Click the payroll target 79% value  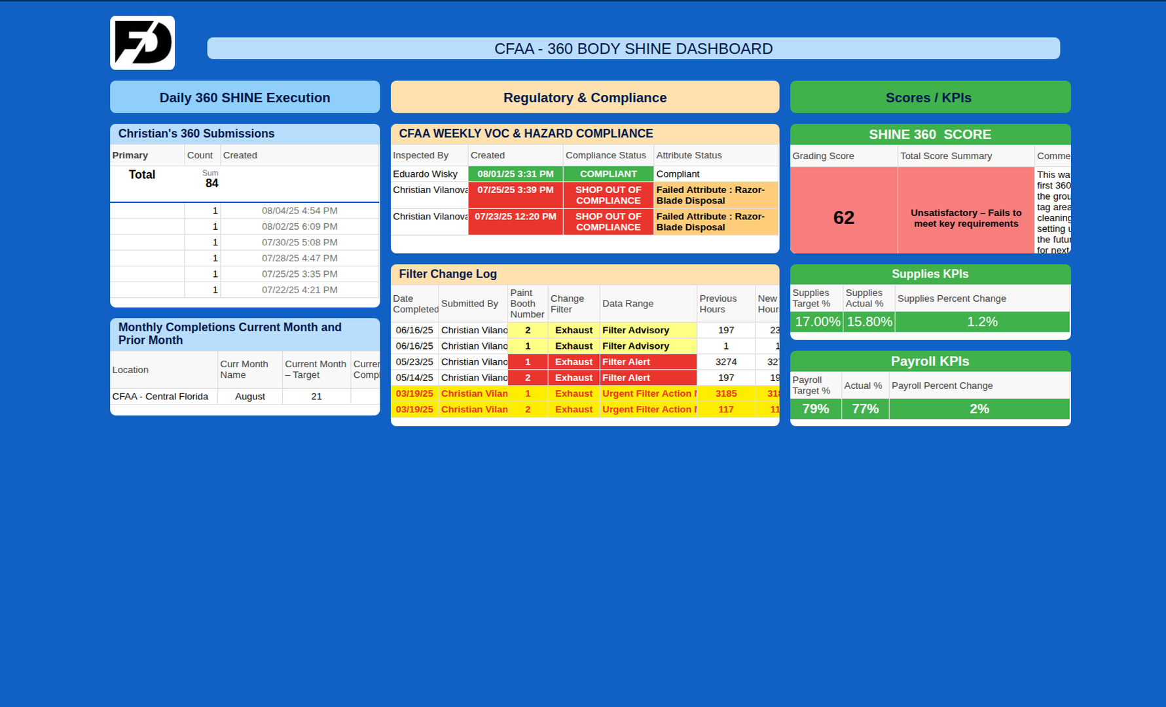(816, 408)
